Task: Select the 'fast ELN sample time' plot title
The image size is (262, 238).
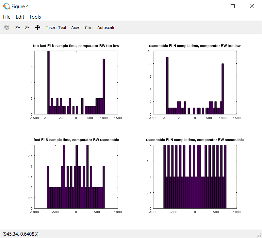Action: pyautogui.click(x=76, y=140)
